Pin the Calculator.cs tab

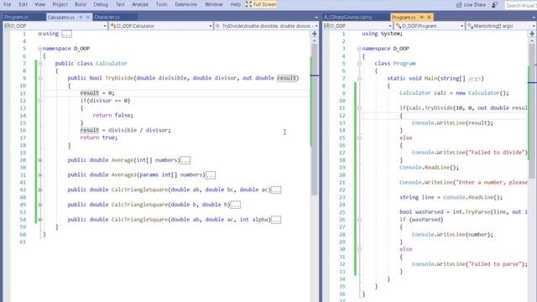coord(81,17)
